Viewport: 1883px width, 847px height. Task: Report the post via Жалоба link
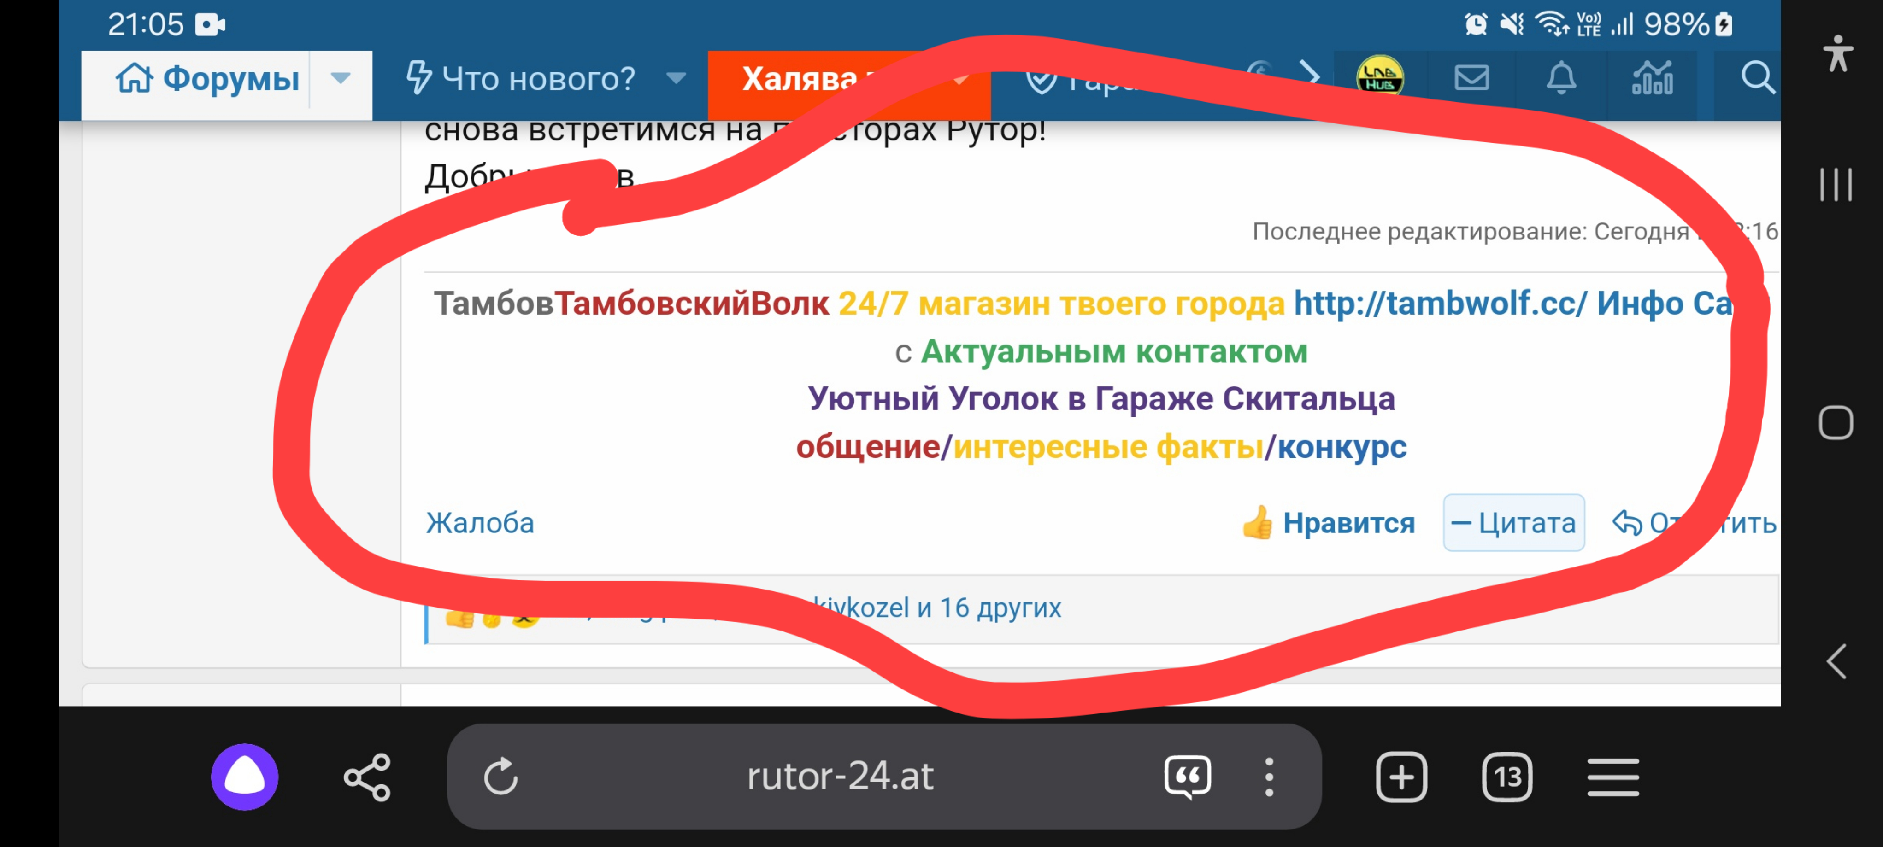(480, 523)
